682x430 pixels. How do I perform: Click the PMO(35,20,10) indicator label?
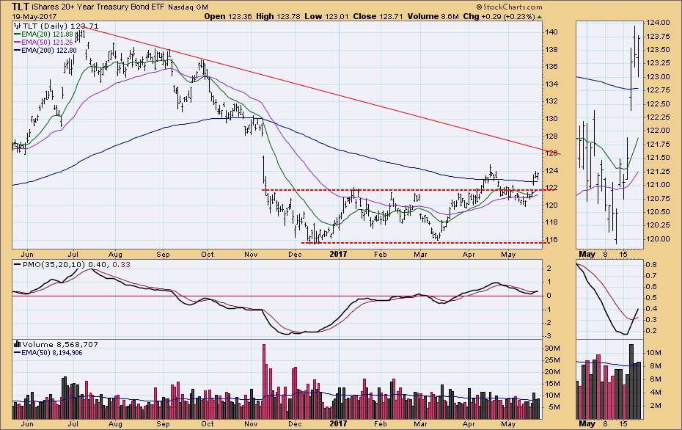tap(54, 265)
